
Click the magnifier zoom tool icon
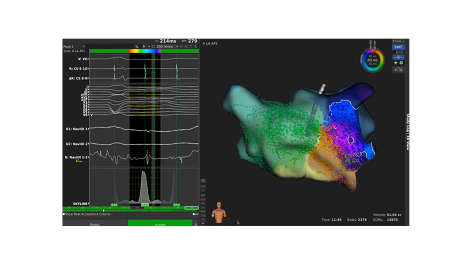136,46
